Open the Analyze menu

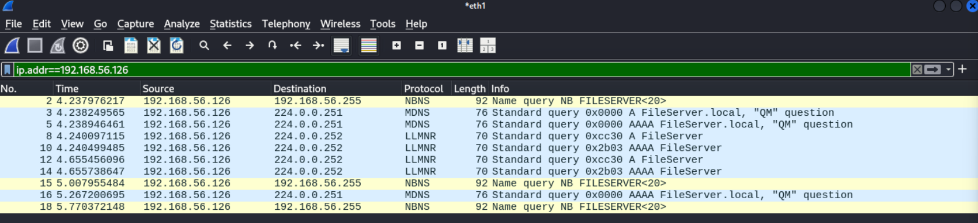[x=182, y=24]
